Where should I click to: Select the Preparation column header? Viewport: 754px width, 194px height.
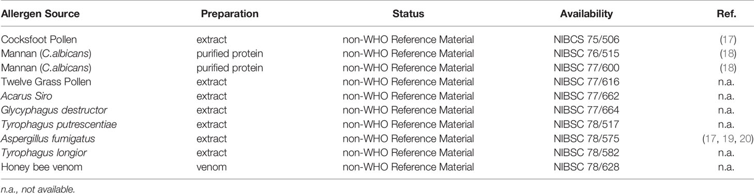pyautogui.click(x=229, y=14)
